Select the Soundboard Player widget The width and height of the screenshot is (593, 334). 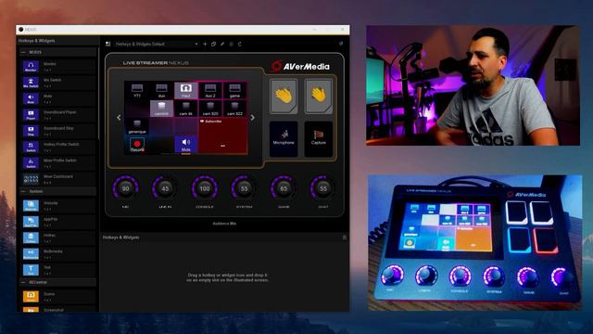click(58, 115)
